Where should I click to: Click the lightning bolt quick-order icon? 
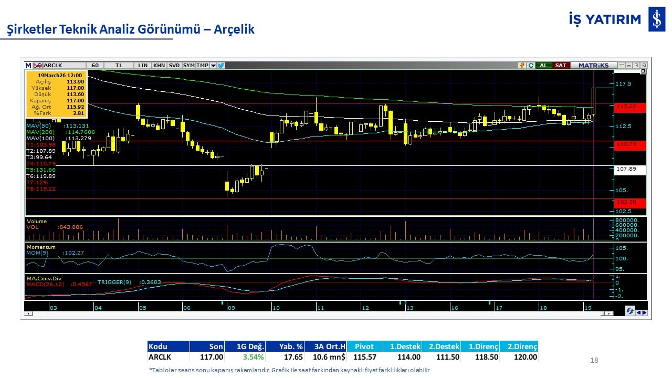(522, 66)
